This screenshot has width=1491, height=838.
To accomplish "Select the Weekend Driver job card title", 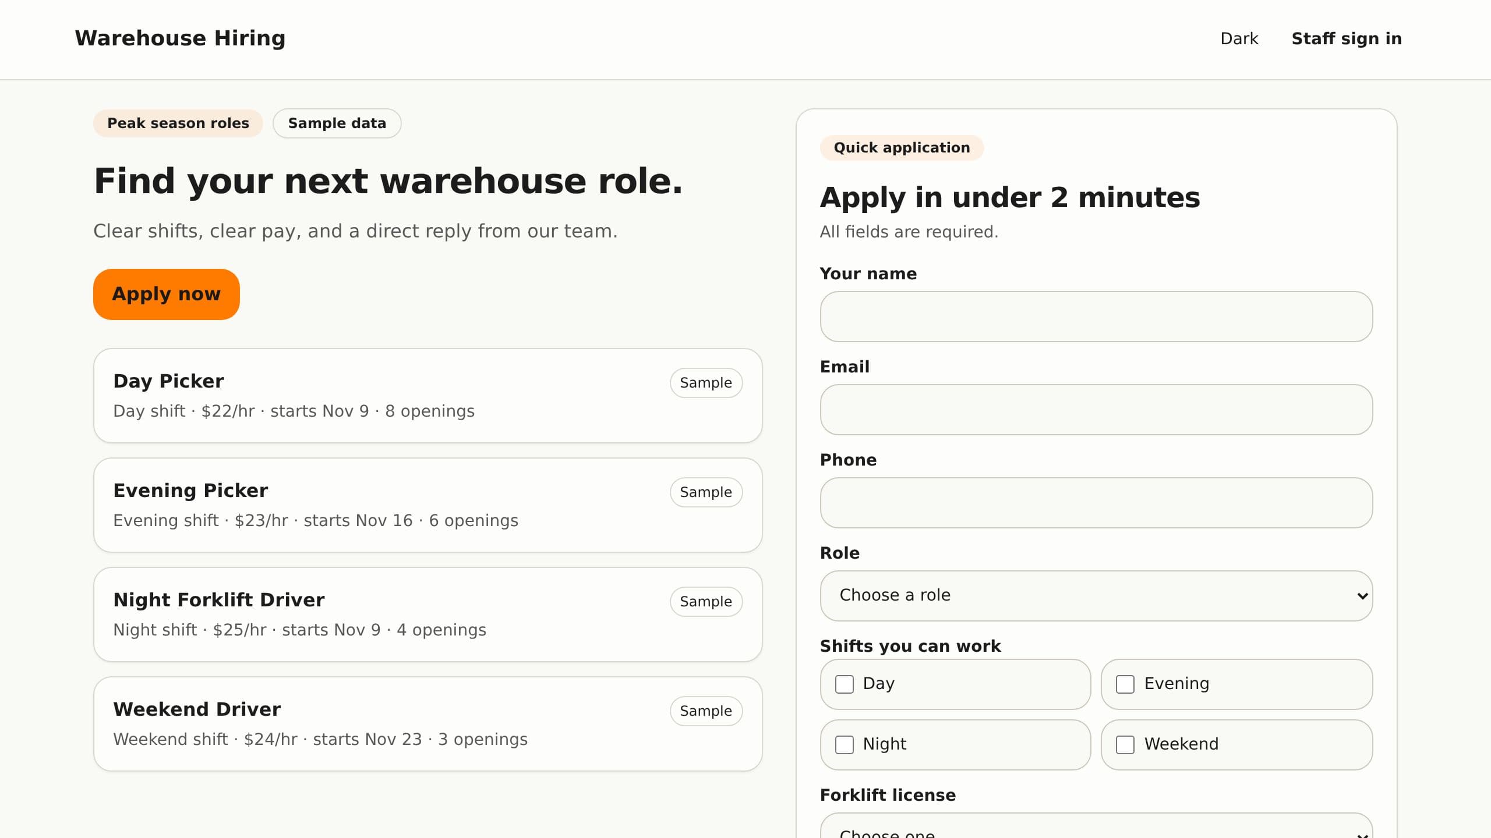I will tap(197, 709).
